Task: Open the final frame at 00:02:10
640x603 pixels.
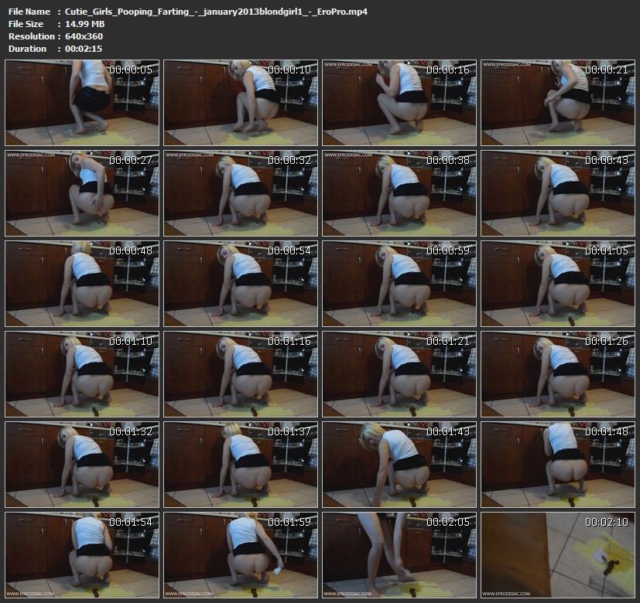Action: (x=557, y=554)
